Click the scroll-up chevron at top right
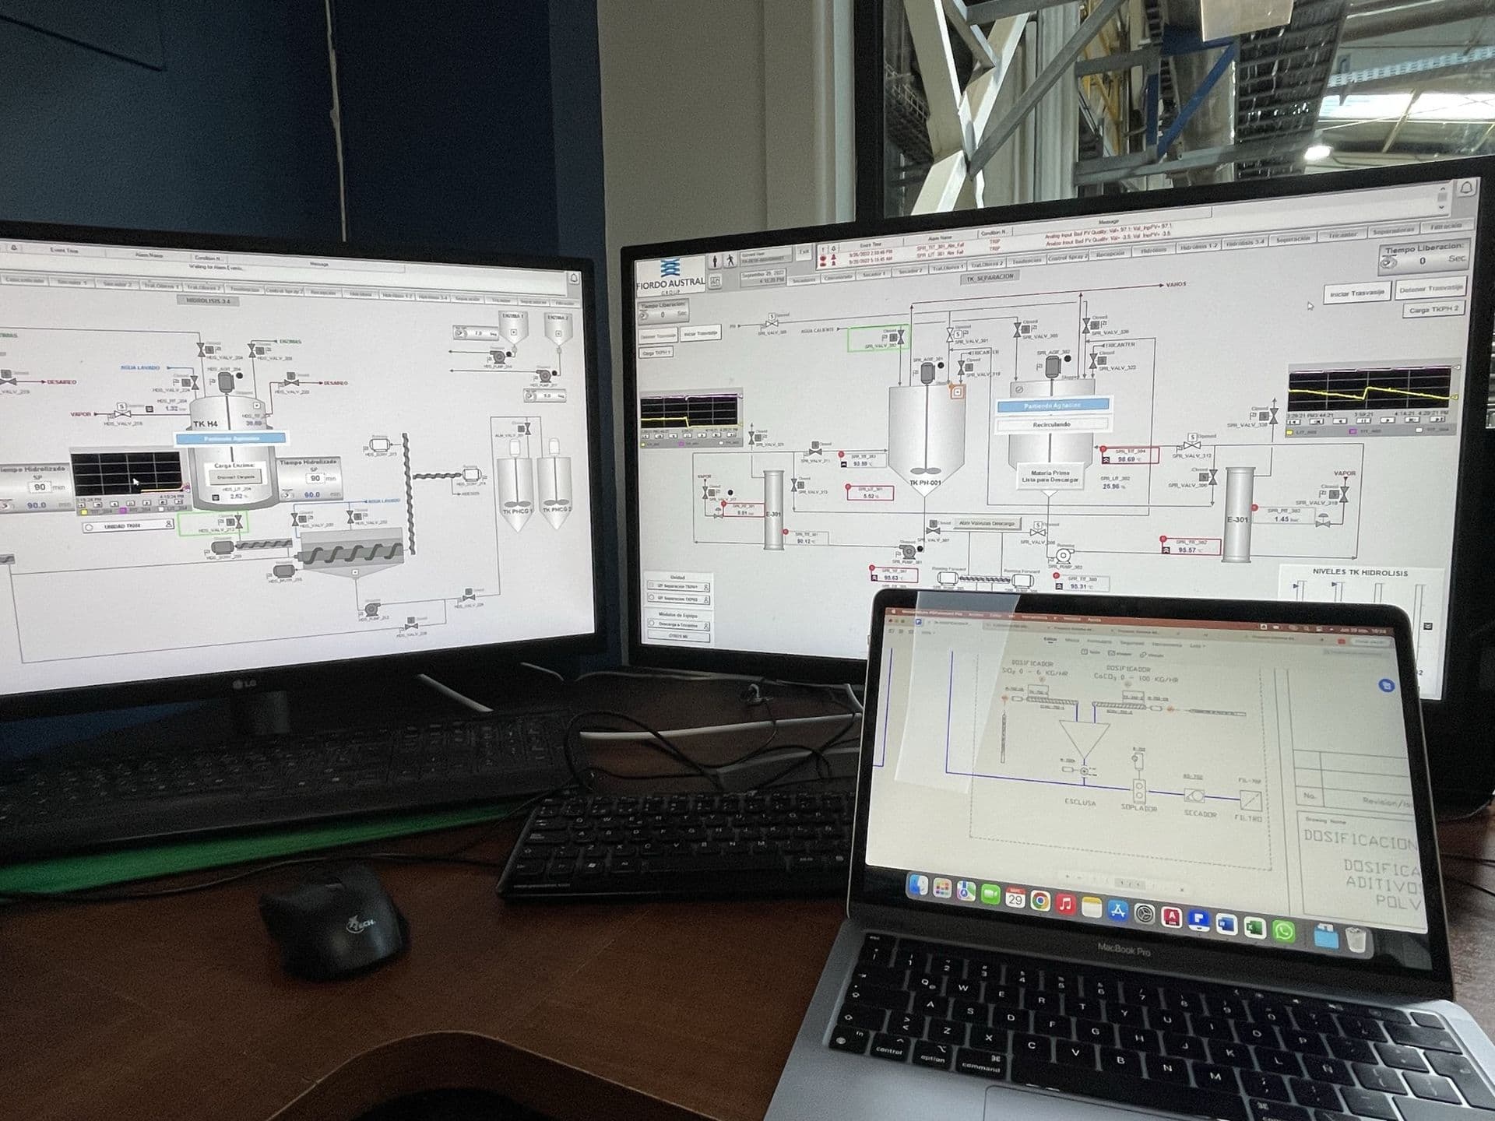 [1442, 189]
